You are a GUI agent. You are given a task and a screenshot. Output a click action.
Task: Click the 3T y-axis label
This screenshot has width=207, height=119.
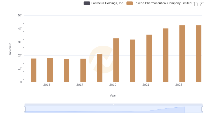[20, 42]
